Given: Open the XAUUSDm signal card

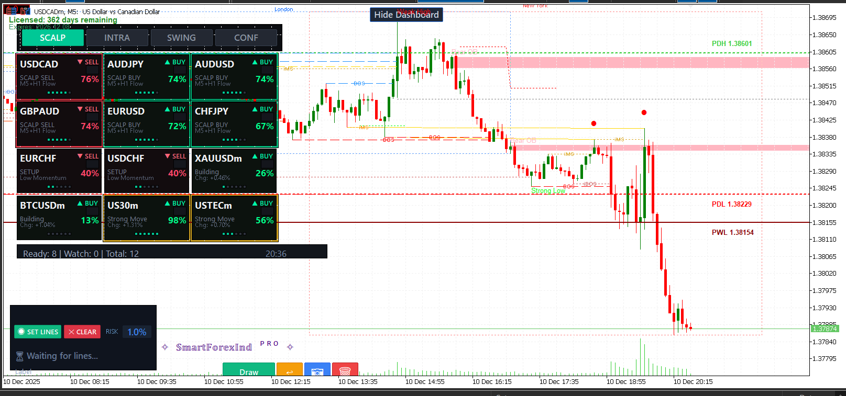Looking at the screenshot, I should pos(234,171).
